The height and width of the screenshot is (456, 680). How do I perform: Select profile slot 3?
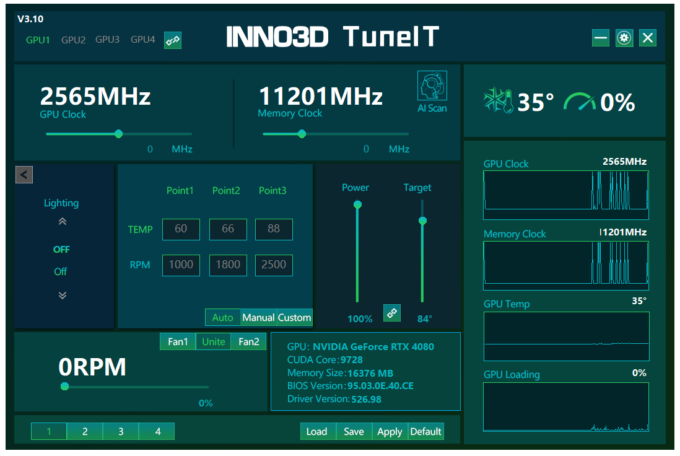[121, 432]
